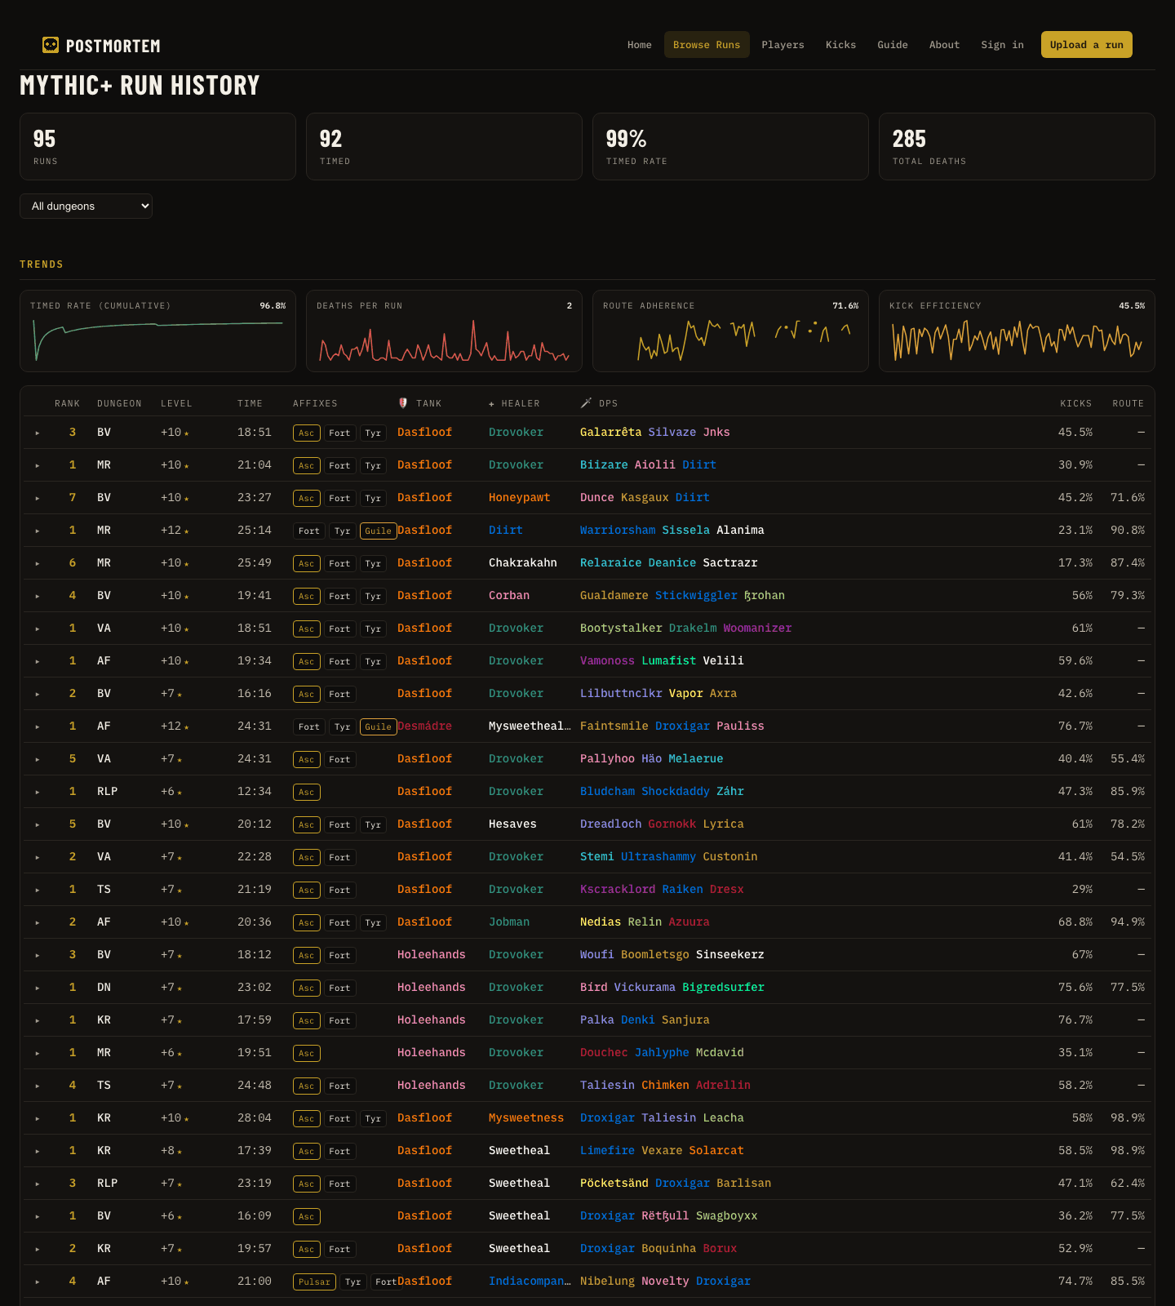
Task: Expand the BV 18:51 run row
Action: pos(38,433)
